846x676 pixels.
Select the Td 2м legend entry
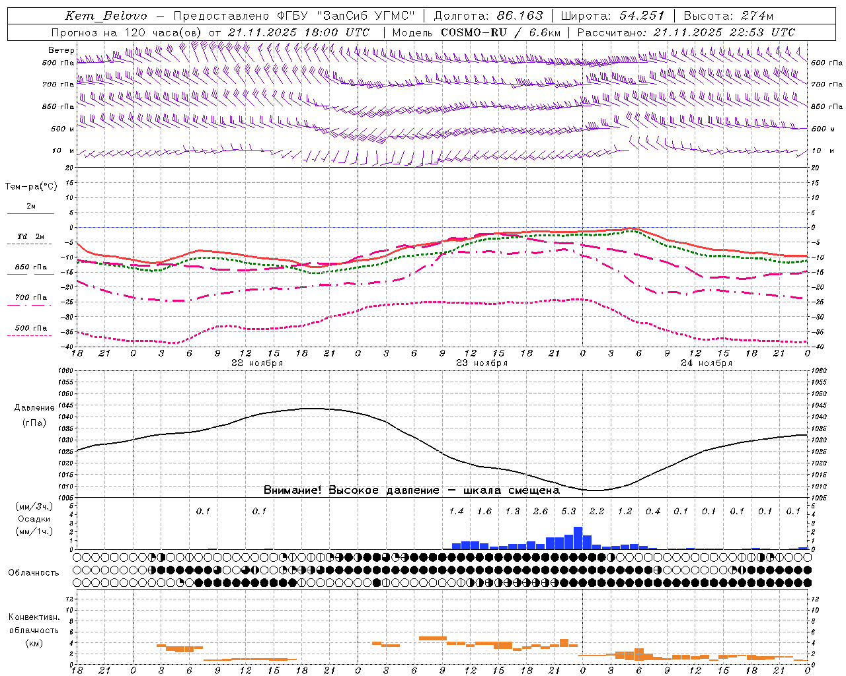click(30, 236)
